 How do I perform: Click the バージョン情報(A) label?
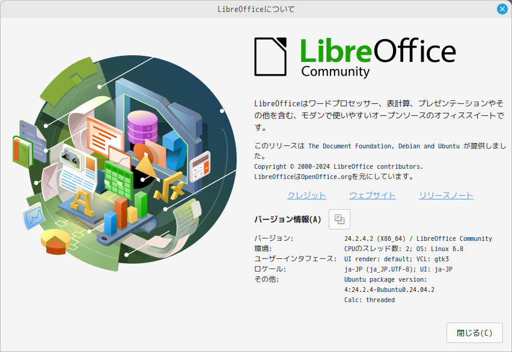point(288,219)
